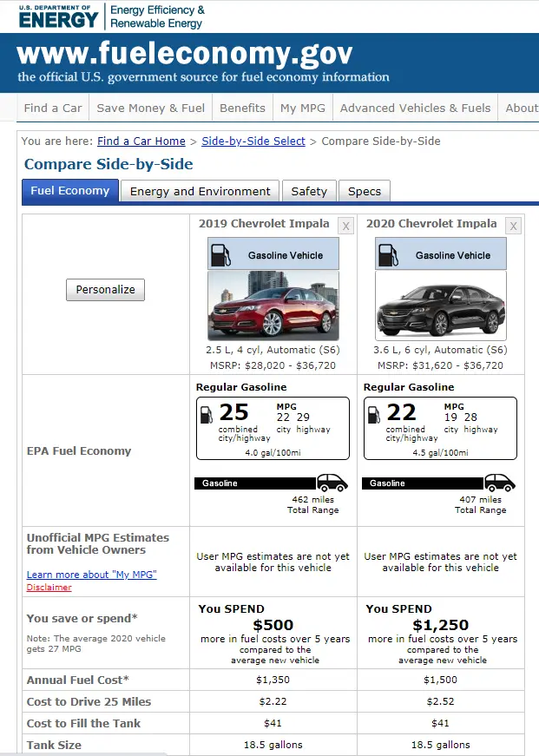539x756 pixels.
Task: Open the My MPG menu
Action: click(x=303, y=108)
